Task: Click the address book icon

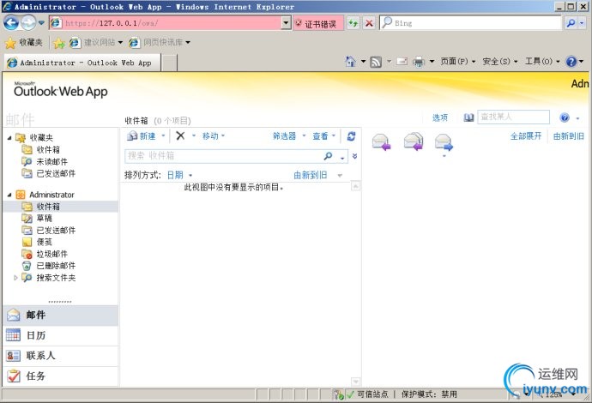Action: pyautogui.click(x=468, y=117)
